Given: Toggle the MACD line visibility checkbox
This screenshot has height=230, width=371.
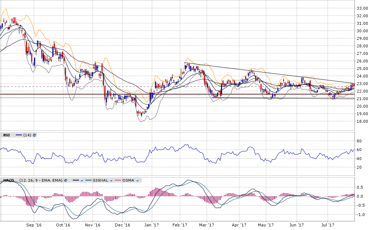Looking at the screenshot, I should point(82,180).
